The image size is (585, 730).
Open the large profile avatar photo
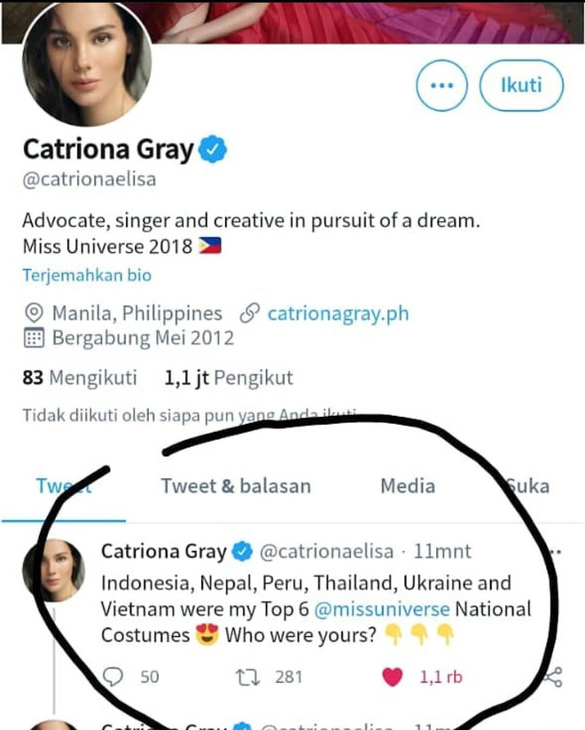86,67
